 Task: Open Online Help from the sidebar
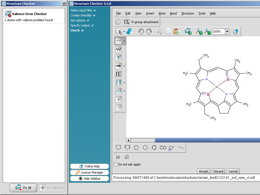point(90,166)
